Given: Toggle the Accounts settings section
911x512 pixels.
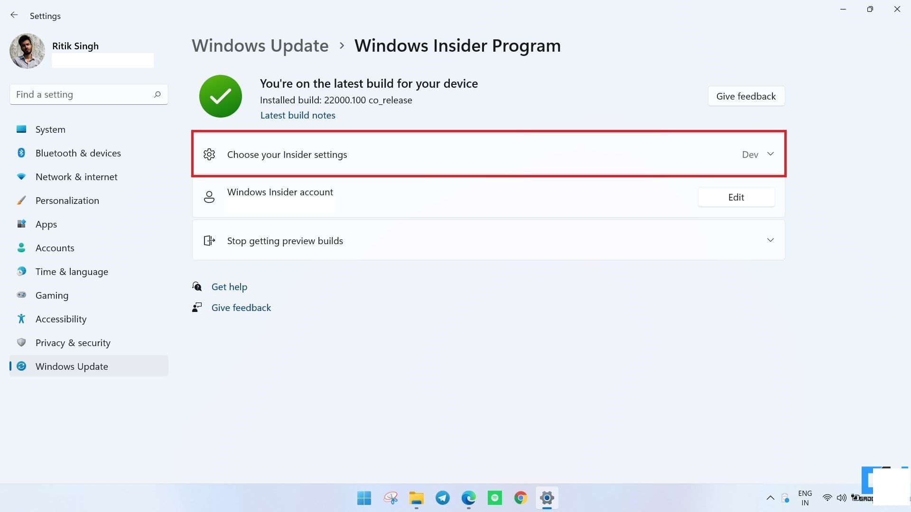Looking at the screenshot, I should (55, 247).
